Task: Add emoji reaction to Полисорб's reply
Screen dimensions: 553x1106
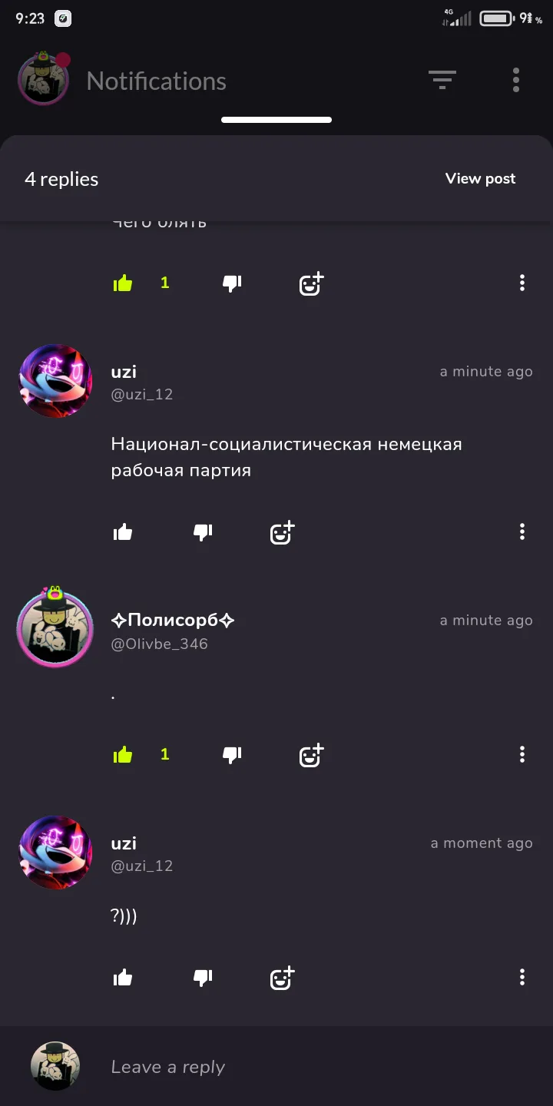Action: pyautogui.click(x=311, y=756)
